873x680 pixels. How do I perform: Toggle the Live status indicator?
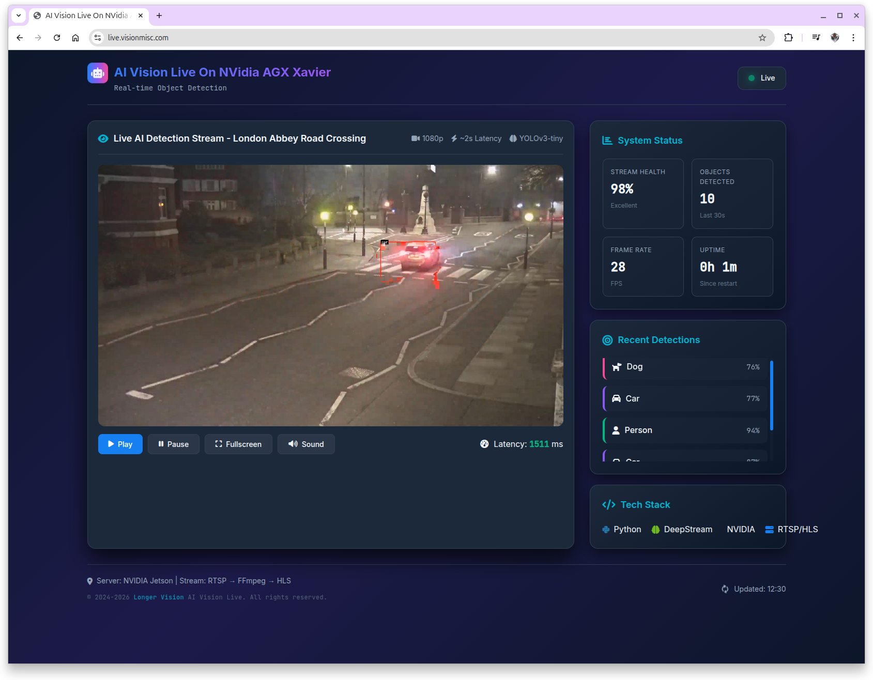click(761, 78)
